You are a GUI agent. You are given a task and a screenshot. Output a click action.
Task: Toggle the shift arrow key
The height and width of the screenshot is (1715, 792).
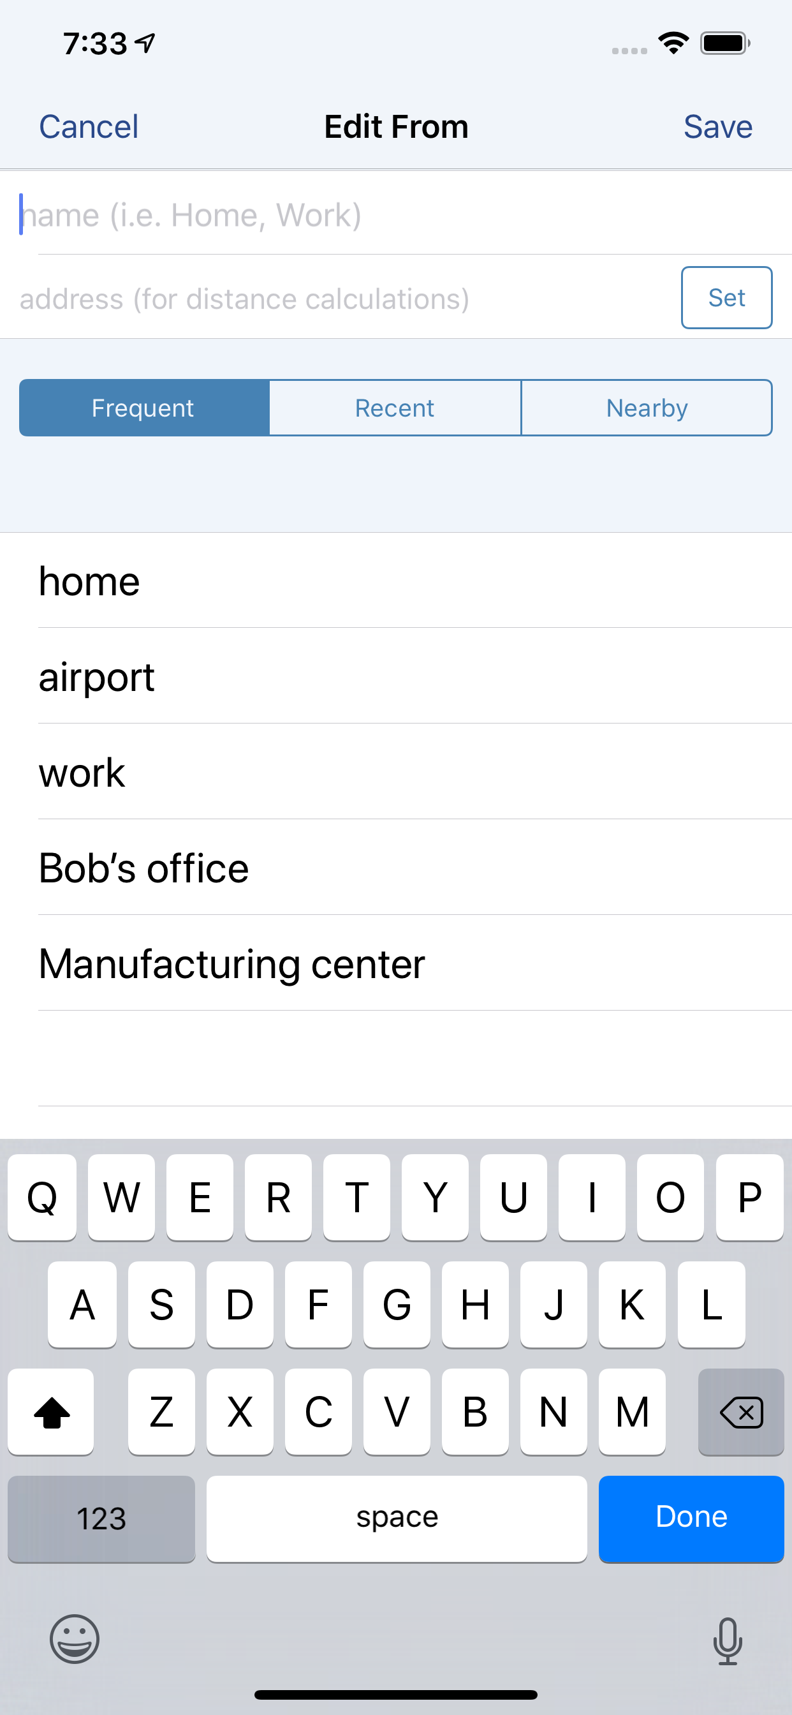coord(51,1411)
